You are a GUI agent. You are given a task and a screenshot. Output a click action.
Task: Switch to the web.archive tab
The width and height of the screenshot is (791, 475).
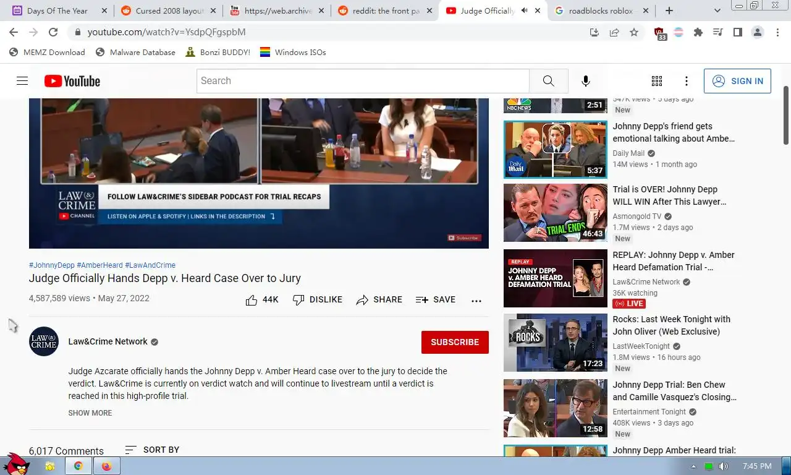[x=278, y=11]
